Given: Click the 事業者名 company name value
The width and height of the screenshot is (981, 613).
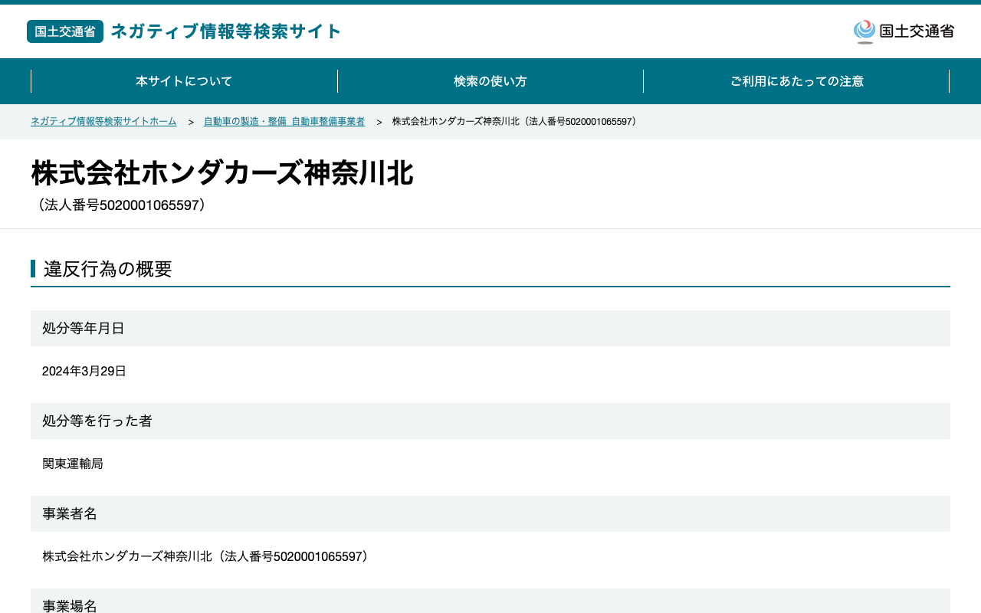Looking at the screenshot, I should coord(208,557).
